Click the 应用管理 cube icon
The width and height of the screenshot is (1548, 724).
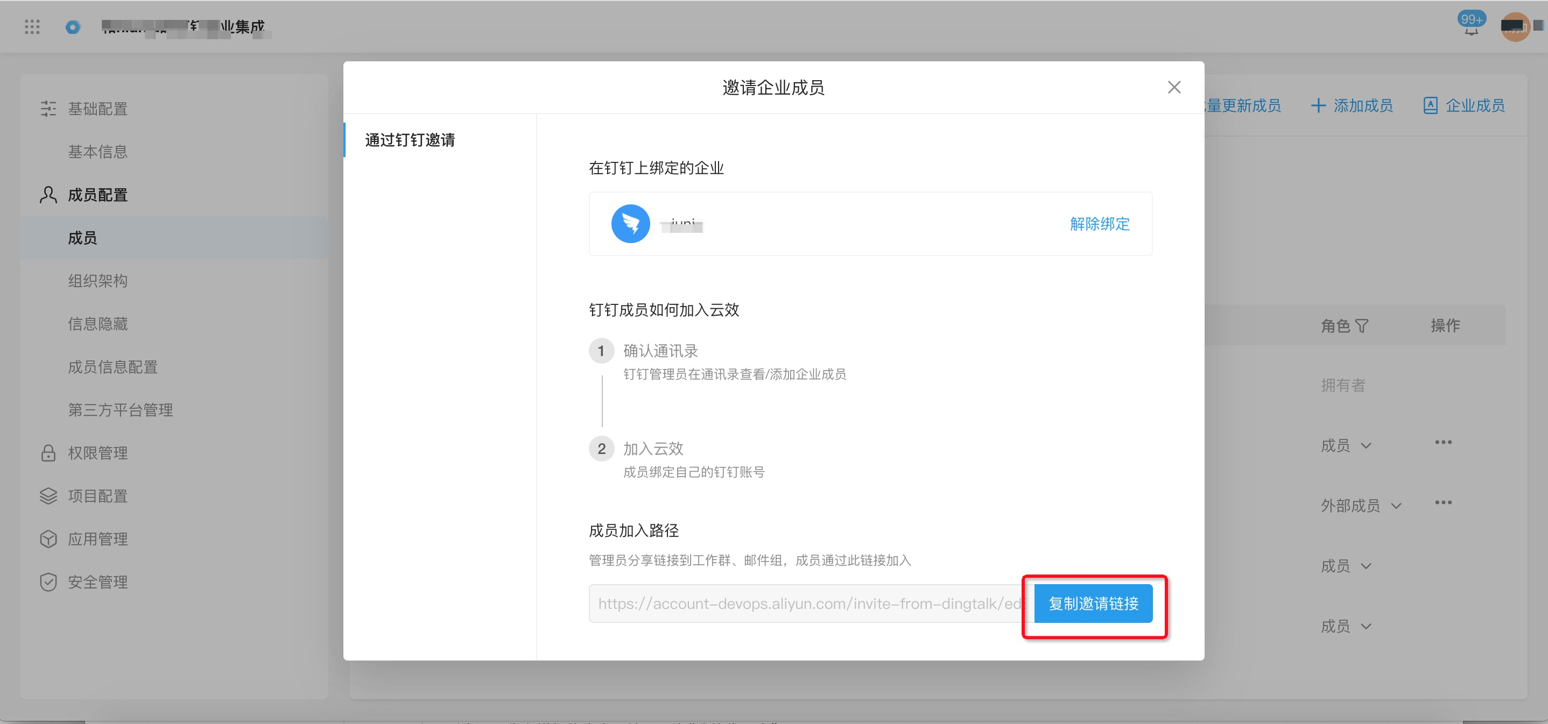48,539
